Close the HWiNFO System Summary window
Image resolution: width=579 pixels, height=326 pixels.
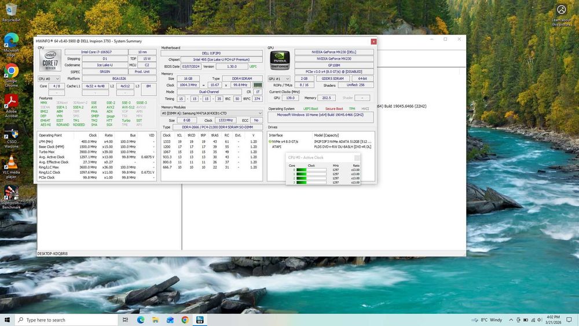(373, 41)
